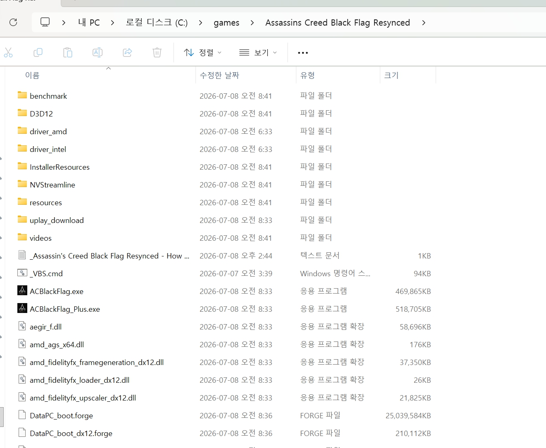Click the 58,696KB size value
546x448 pixels.
coord(415,327)
